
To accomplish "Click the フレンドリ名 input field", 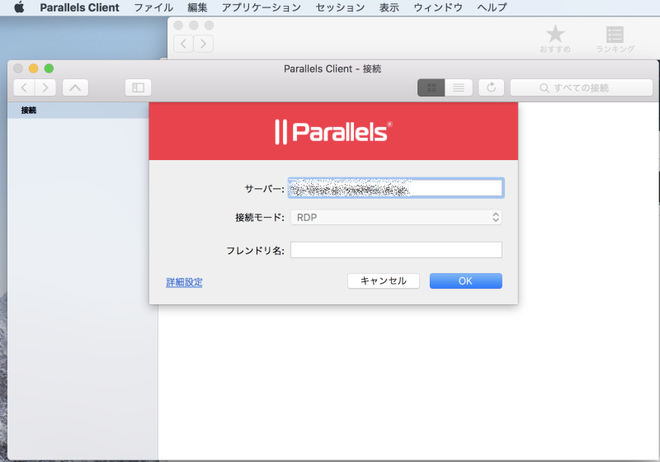I will 396,250.
